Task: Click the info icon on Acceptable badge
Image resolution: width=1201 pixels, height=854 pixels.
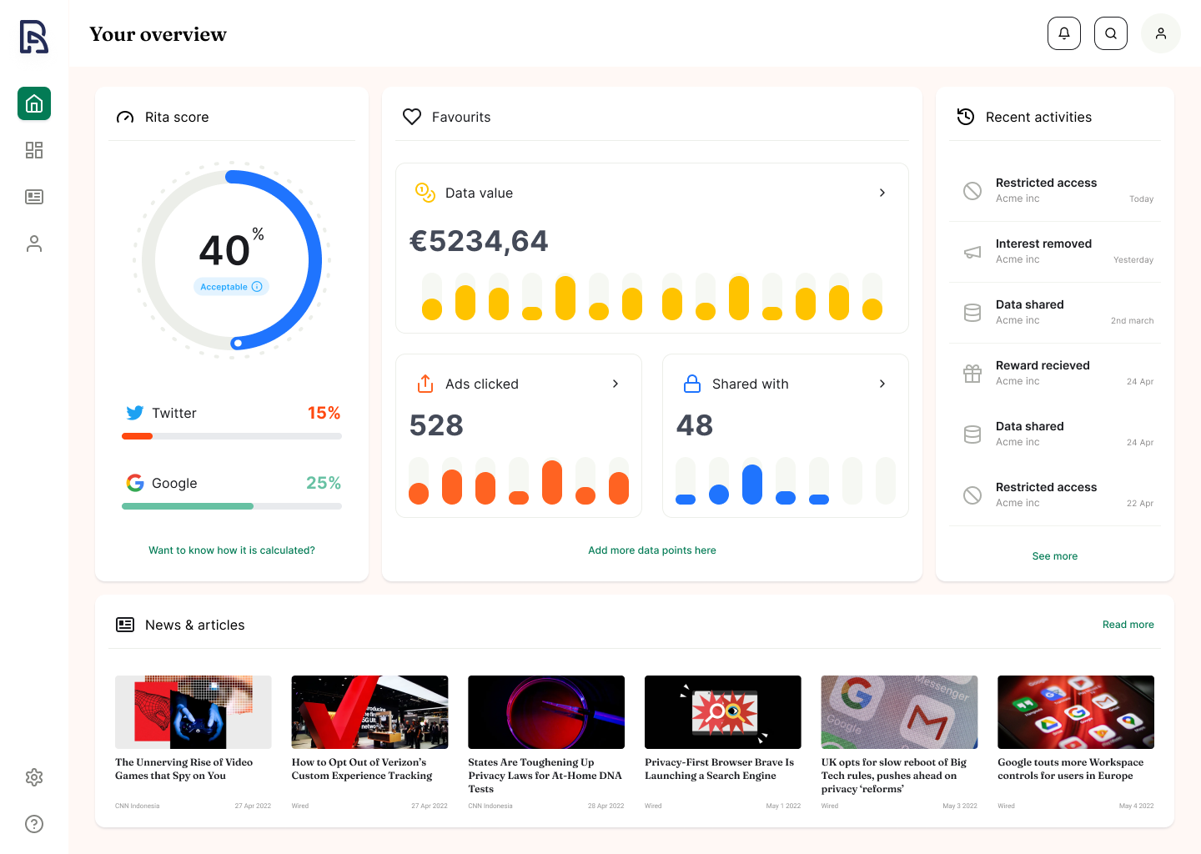Action: 257,287
